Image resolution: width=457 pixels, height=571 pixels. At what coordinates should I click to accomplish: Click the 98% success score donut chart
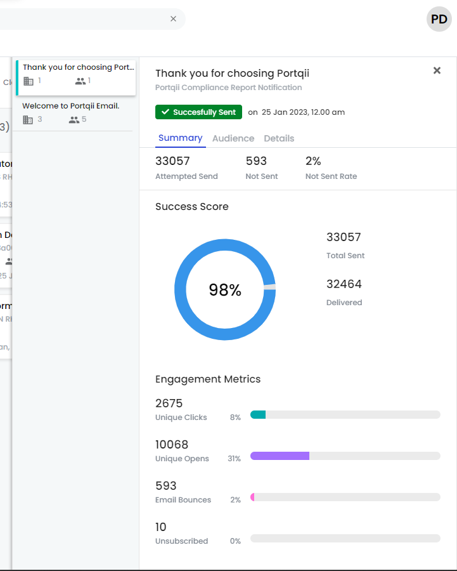click(x=225, y=290)
